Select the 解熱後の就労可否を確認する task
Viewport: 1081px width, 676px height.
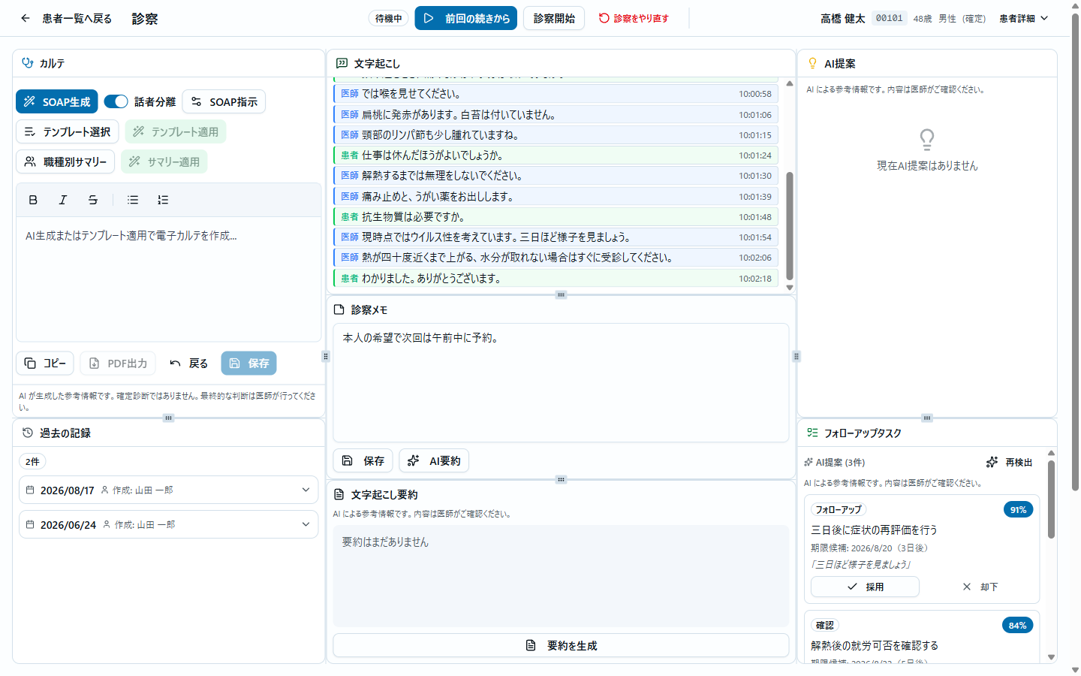[875, 645]
